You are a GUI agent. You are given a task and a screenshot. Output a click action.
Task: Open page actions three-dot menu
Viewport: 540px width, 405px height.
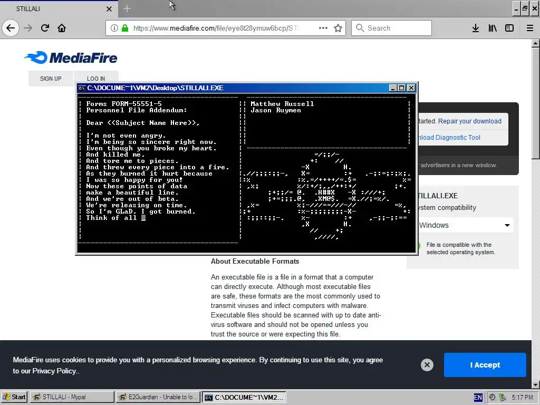323,28
